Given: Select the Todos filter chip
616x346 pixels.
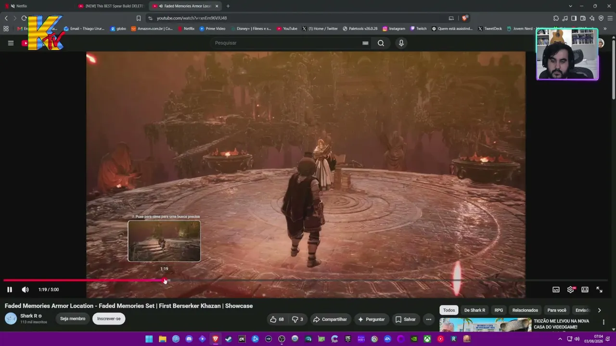Looking at the screenshot, I should pos(449,310).
